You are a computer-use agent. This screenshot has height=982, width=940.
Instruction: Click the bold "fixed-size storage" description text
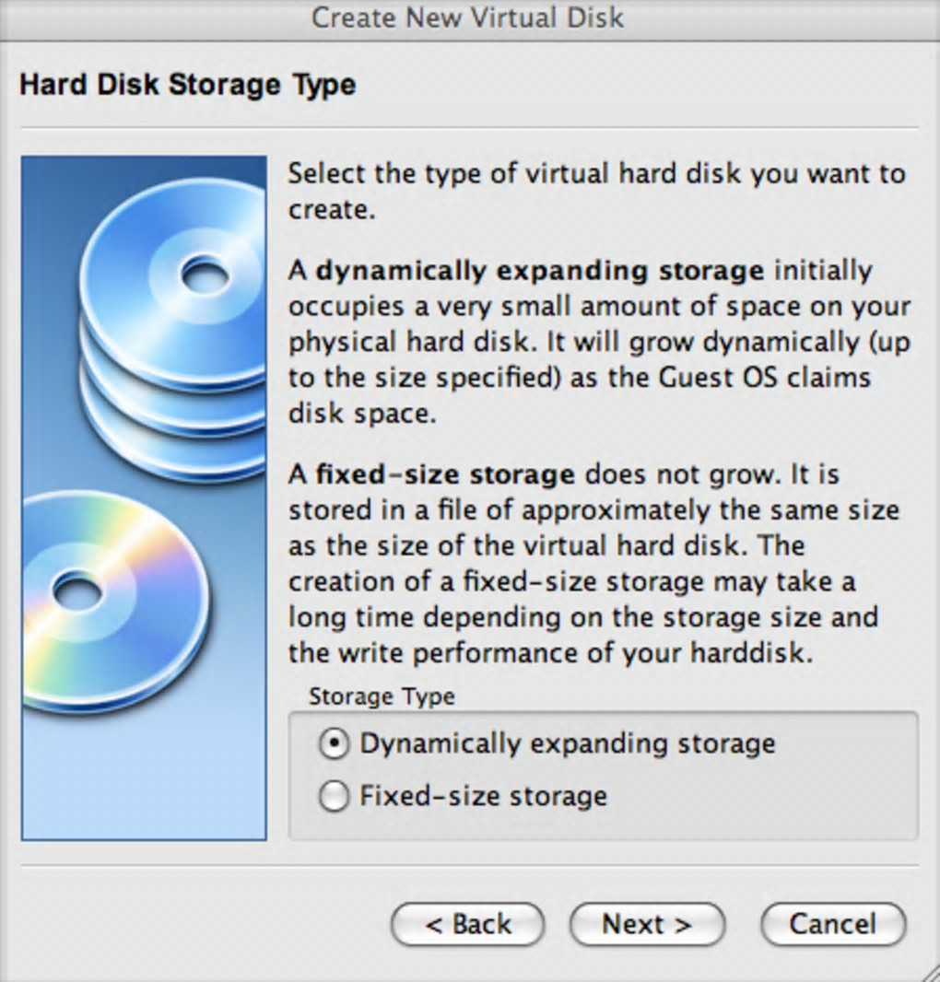[445, 475]
